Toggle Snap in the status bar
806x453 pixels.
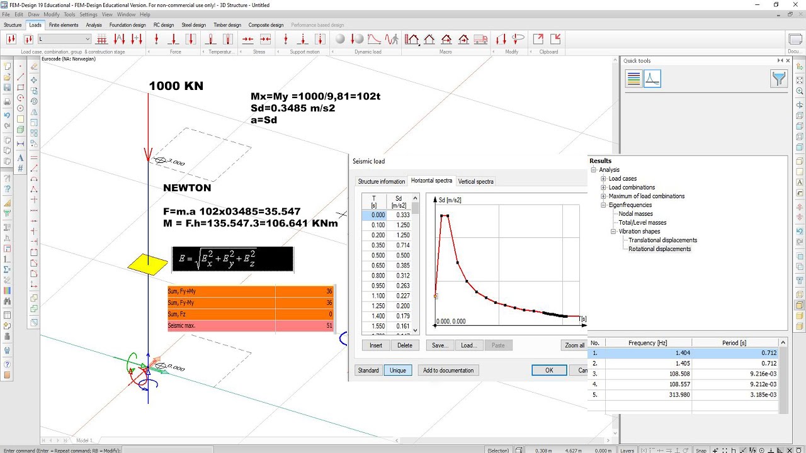pyautogui.click(x=701, y=450)
